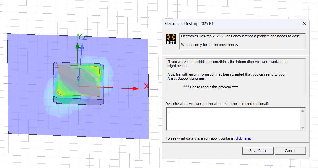Click the red hotspot on the field plot
This screenshot has width=318, height=168.
(x=58, y=92)
